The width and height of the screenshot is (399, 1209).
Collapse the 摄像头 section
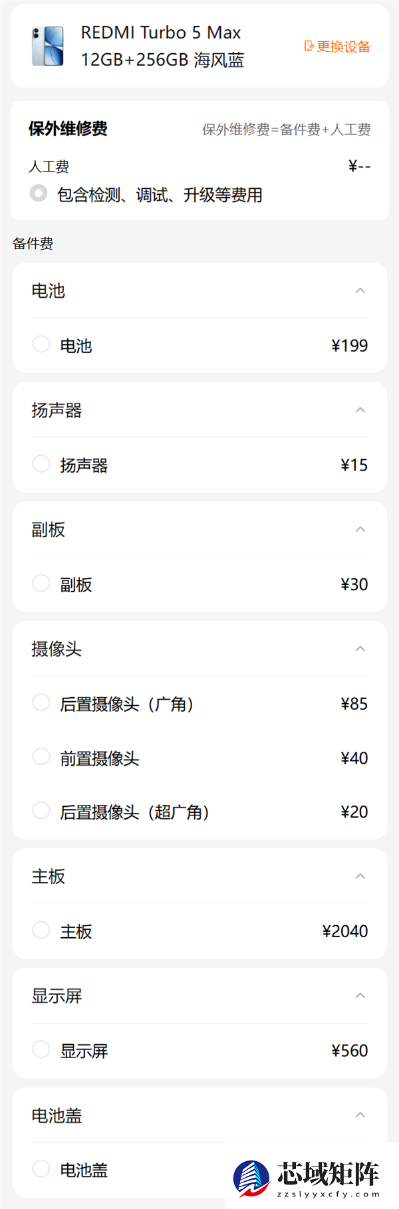coord(360,649)
